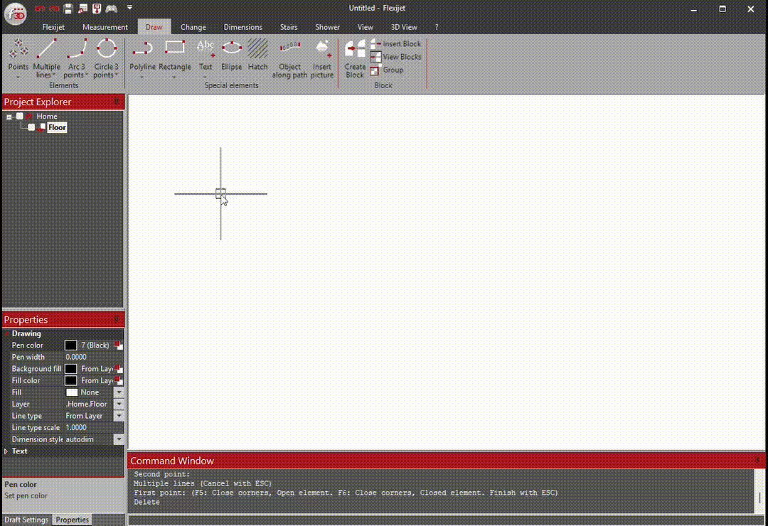Image resolution: width=768 pixels, height=526 pixels.
Task: Open the Dimensions ribbon tab
Action: 243,27
